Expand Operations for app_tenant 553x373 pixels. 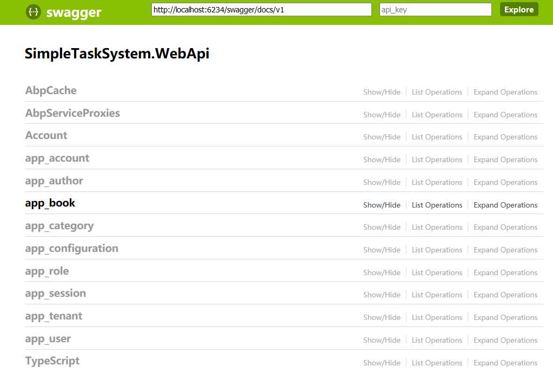[505, 317]
